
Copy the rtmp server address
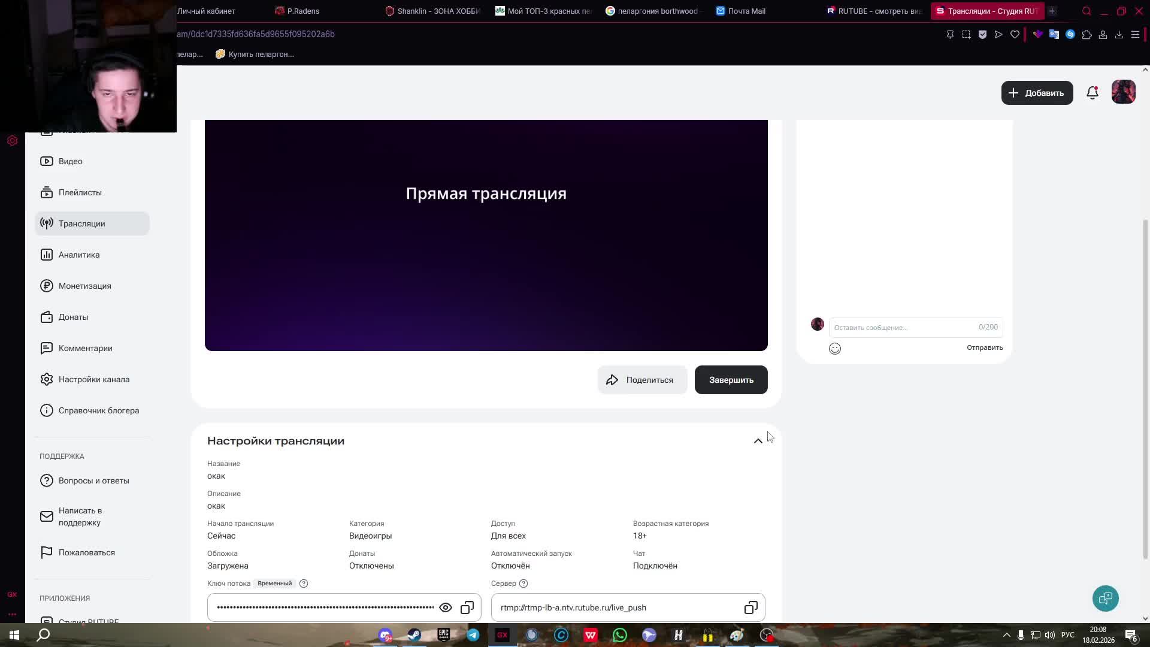(750, 607)
